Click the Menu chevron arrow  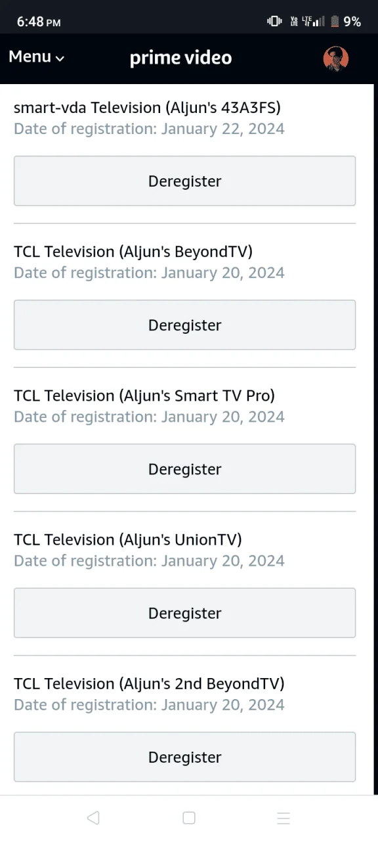click(60, 58)
